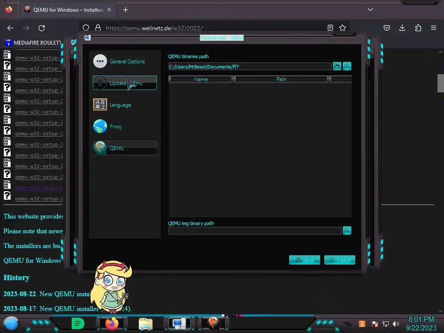Reload the current Firefox page
Image resolution: width=444 pixels, height=333 pixels.
(42, 28)
